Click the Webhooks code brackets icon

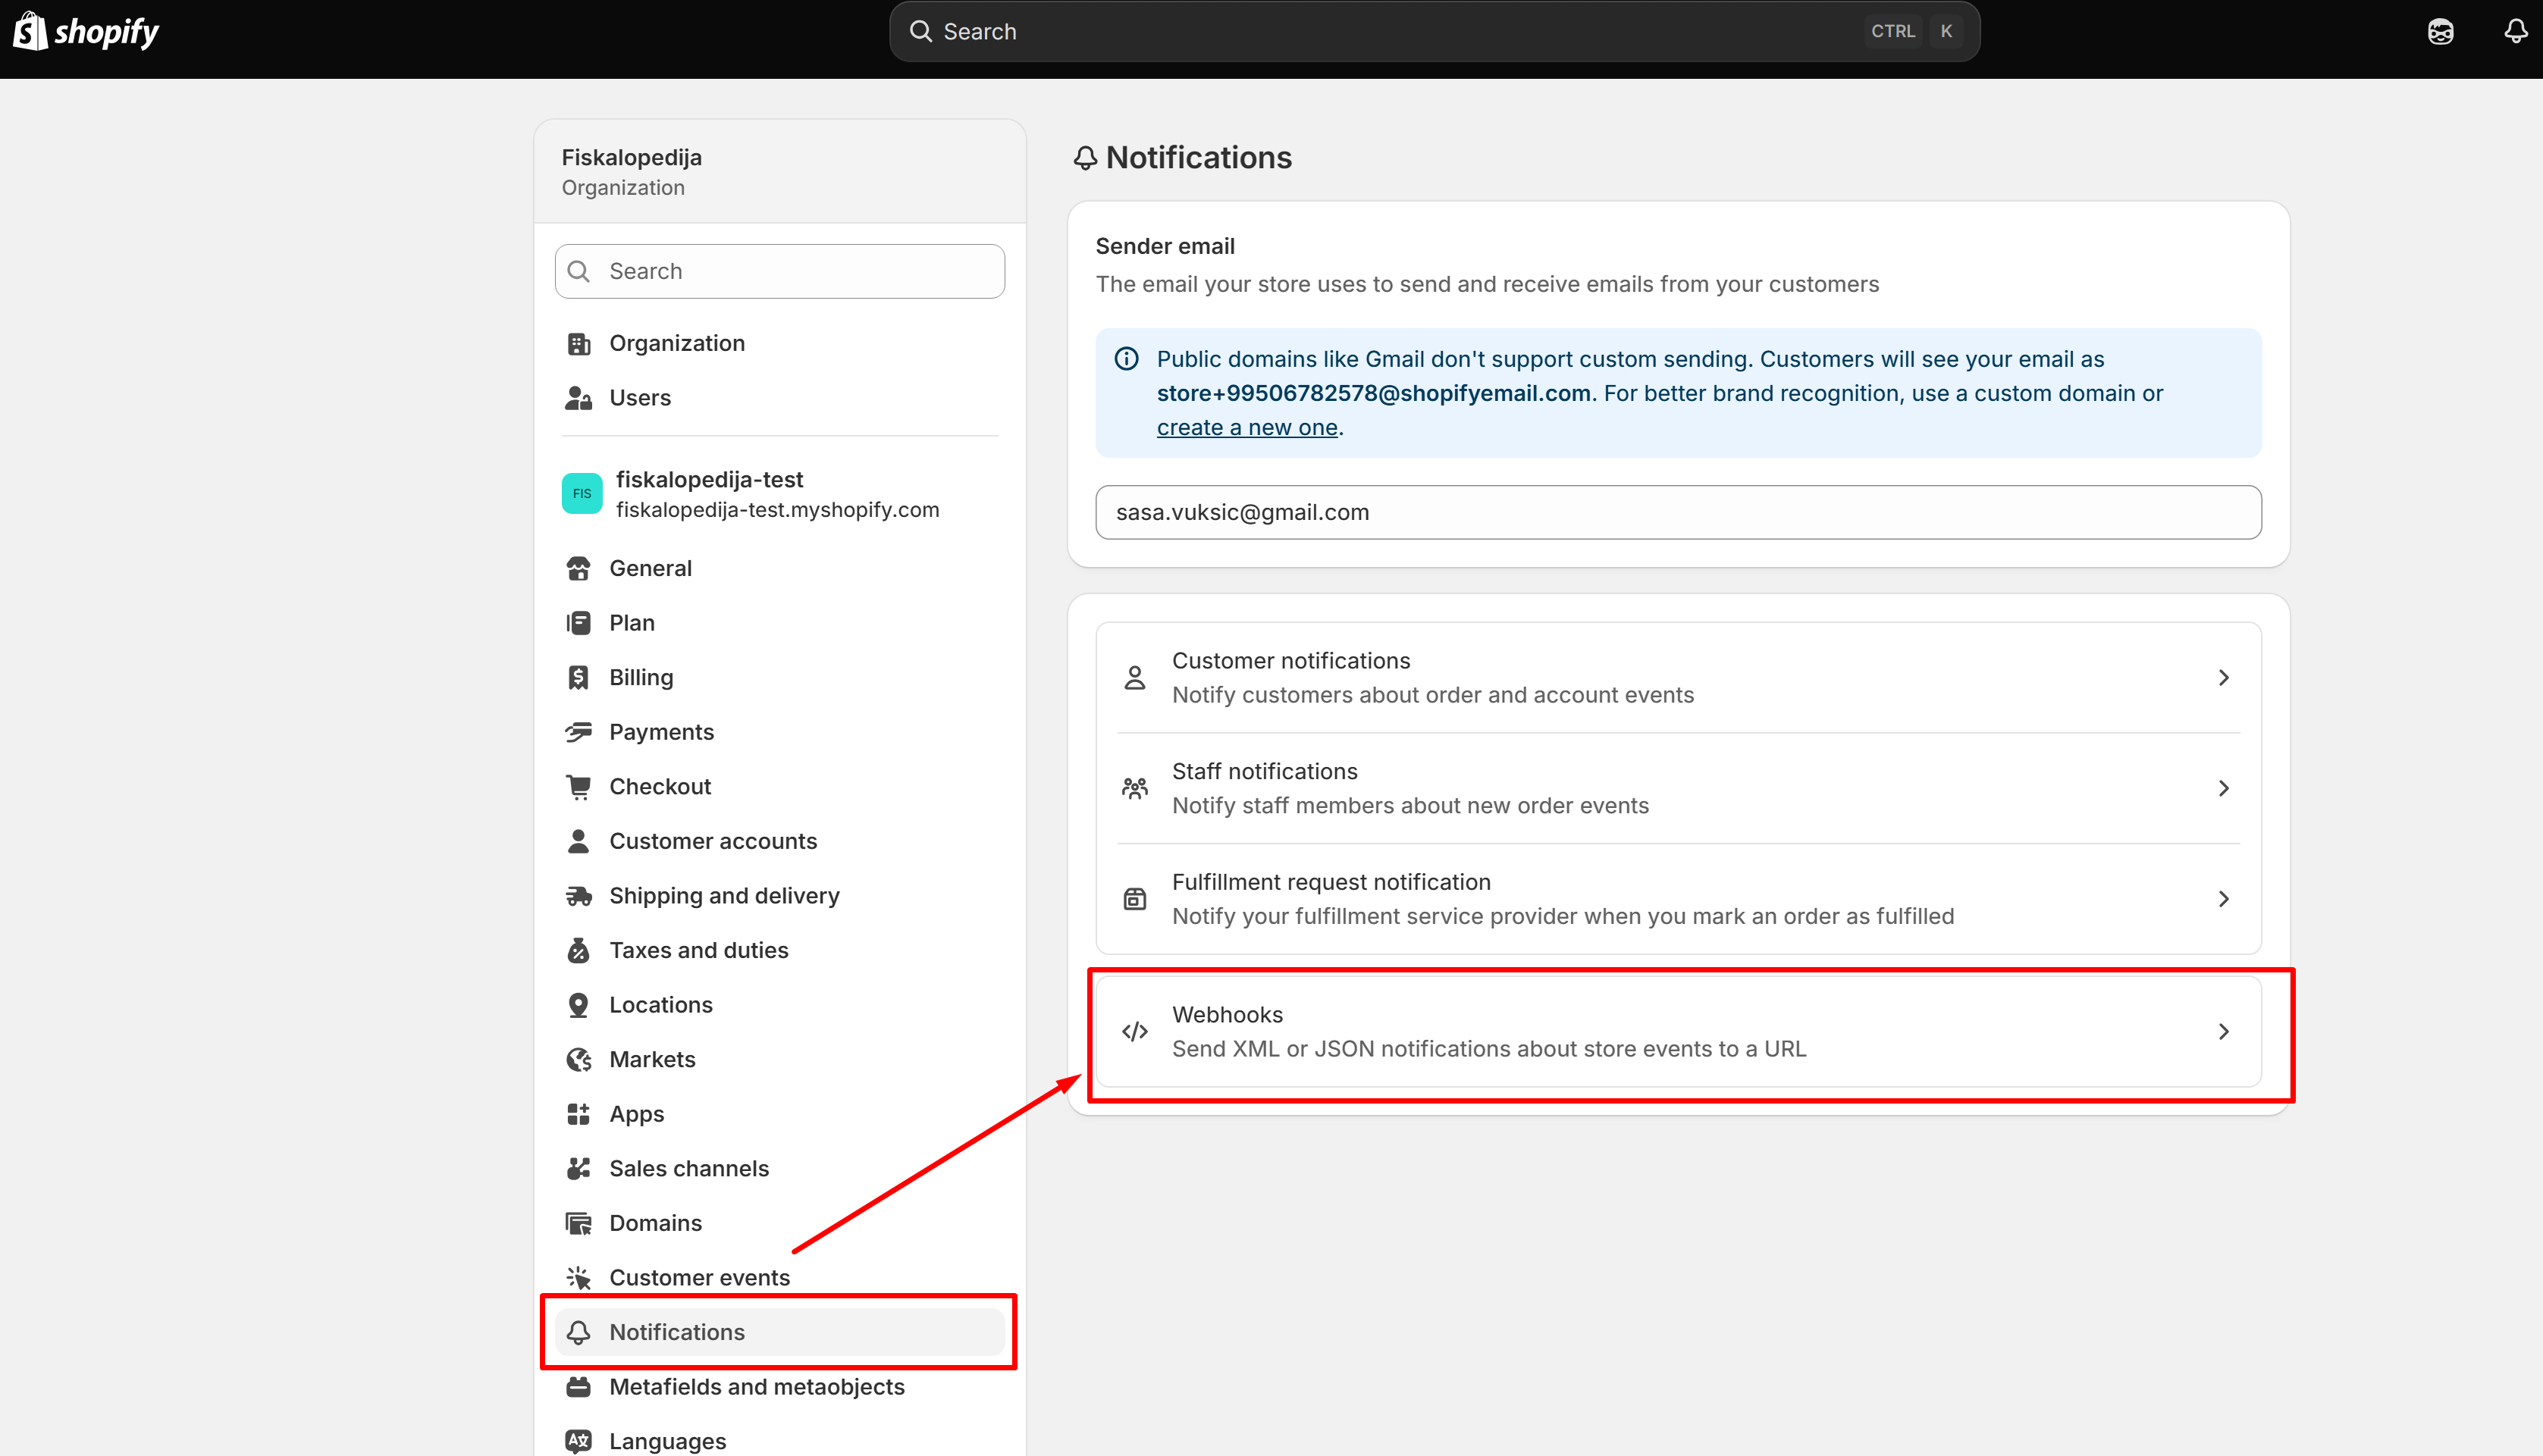(1134, 1032)
